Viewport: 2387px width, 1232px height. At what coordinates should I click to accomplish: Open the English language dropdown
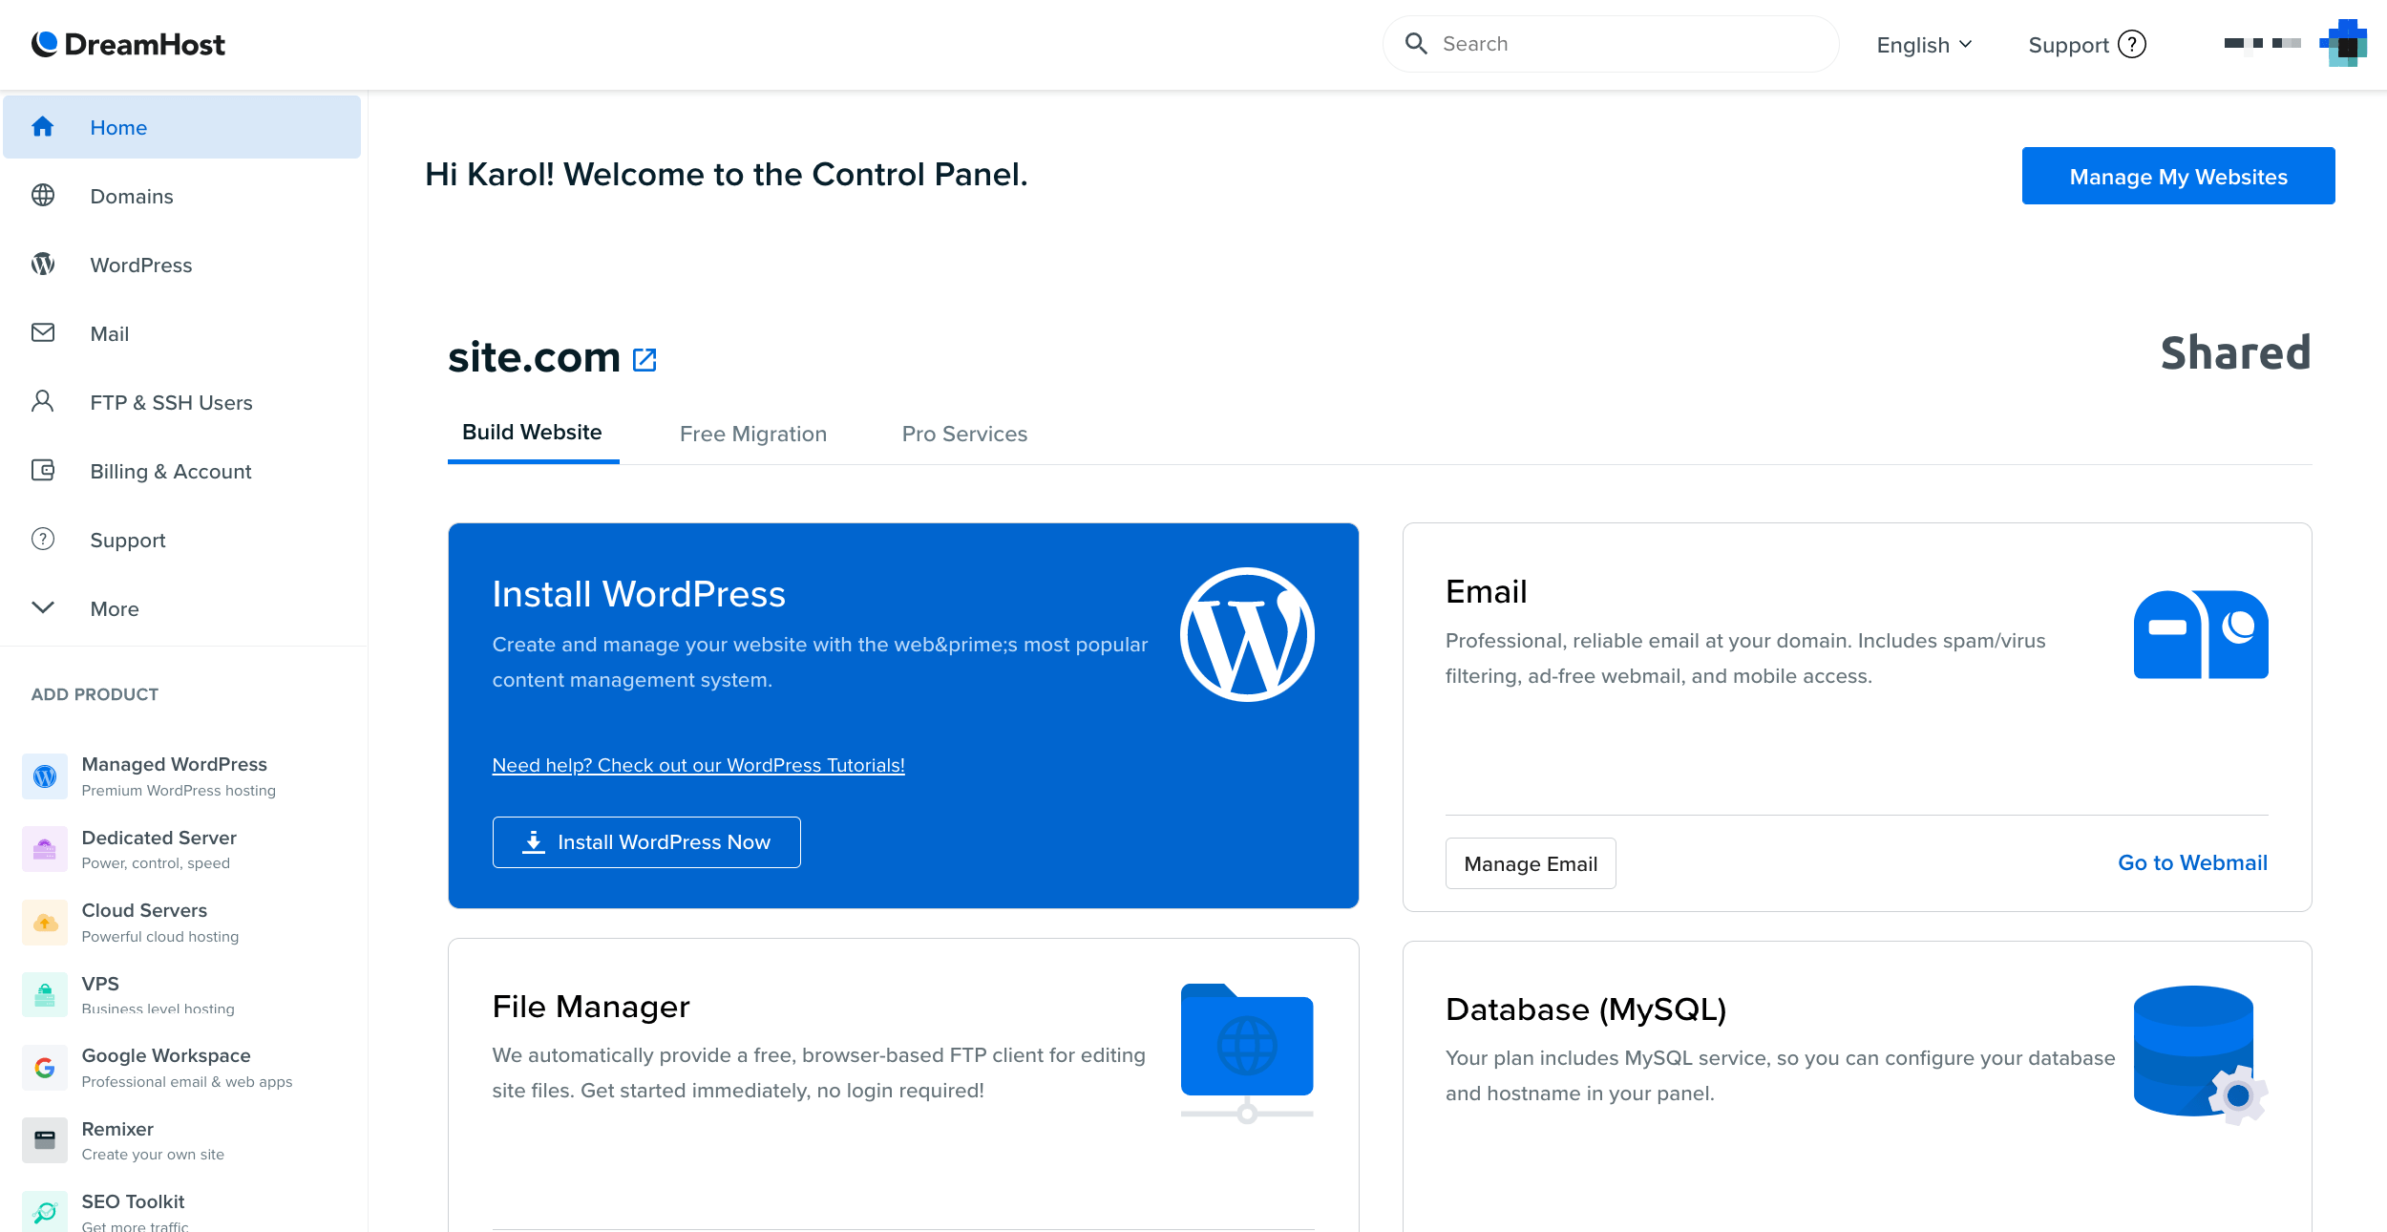coord(1924,45)
